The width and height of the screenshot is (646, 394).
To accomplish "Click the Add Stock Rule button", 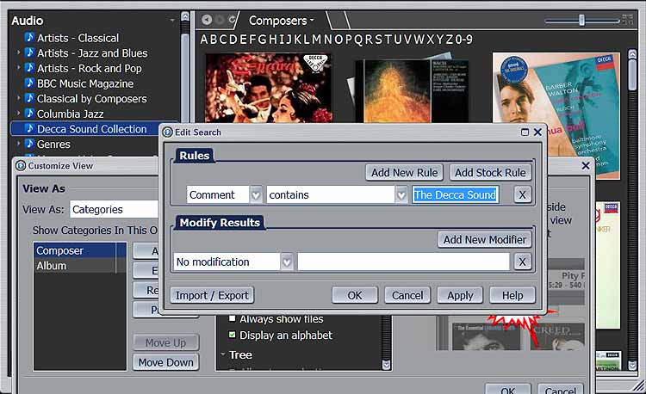I will click(x=489, y=172).
